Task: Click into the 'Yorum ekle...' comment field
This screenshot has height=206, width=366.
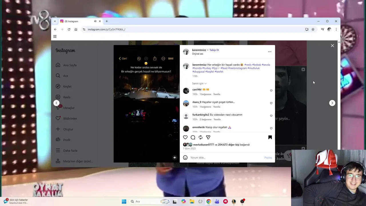Action: 226,158
